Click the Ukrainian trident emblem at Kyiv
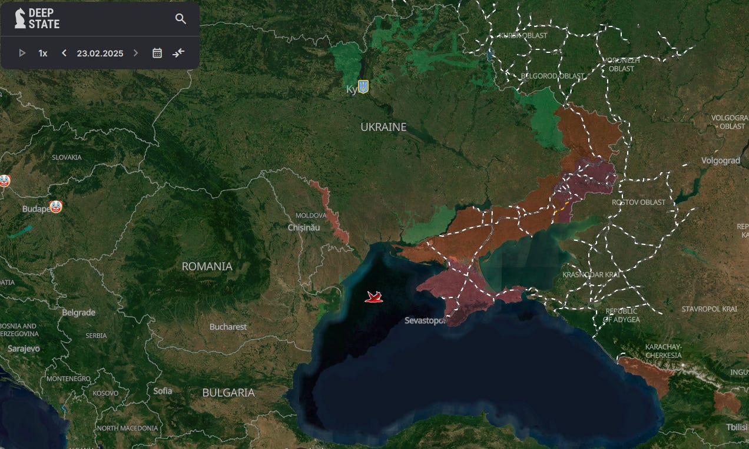749x449 pixels. [x=363, y=87]
